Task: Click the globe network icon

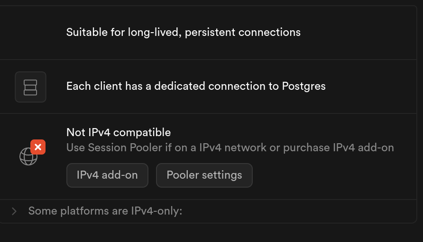Action: tap(28, 157)
